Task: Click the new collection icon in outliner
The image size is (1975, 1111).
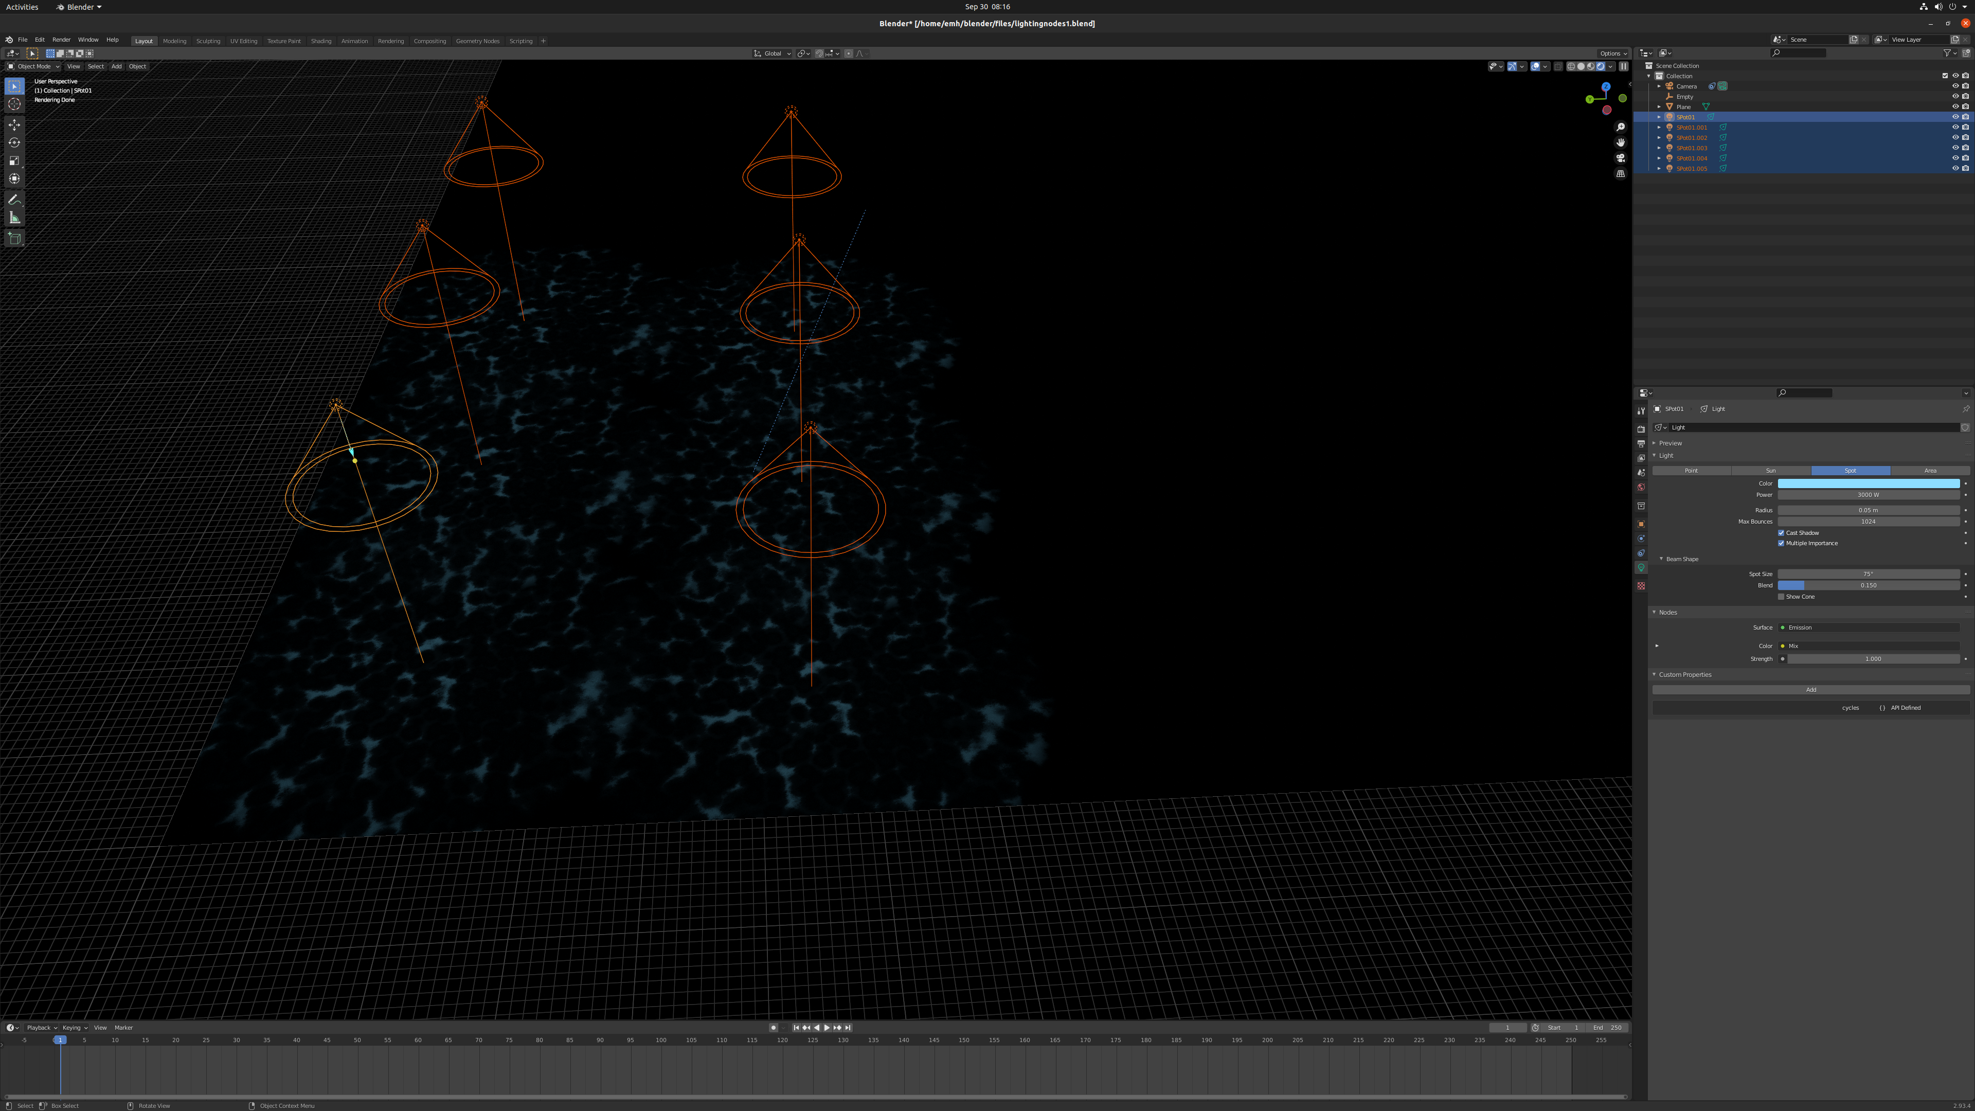Action: [1965, 53]
